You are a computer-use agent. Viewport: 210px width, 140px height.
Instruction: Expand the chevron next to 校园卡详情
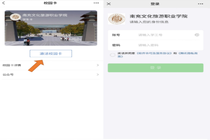pyautogui.click(x=98, y=65)
